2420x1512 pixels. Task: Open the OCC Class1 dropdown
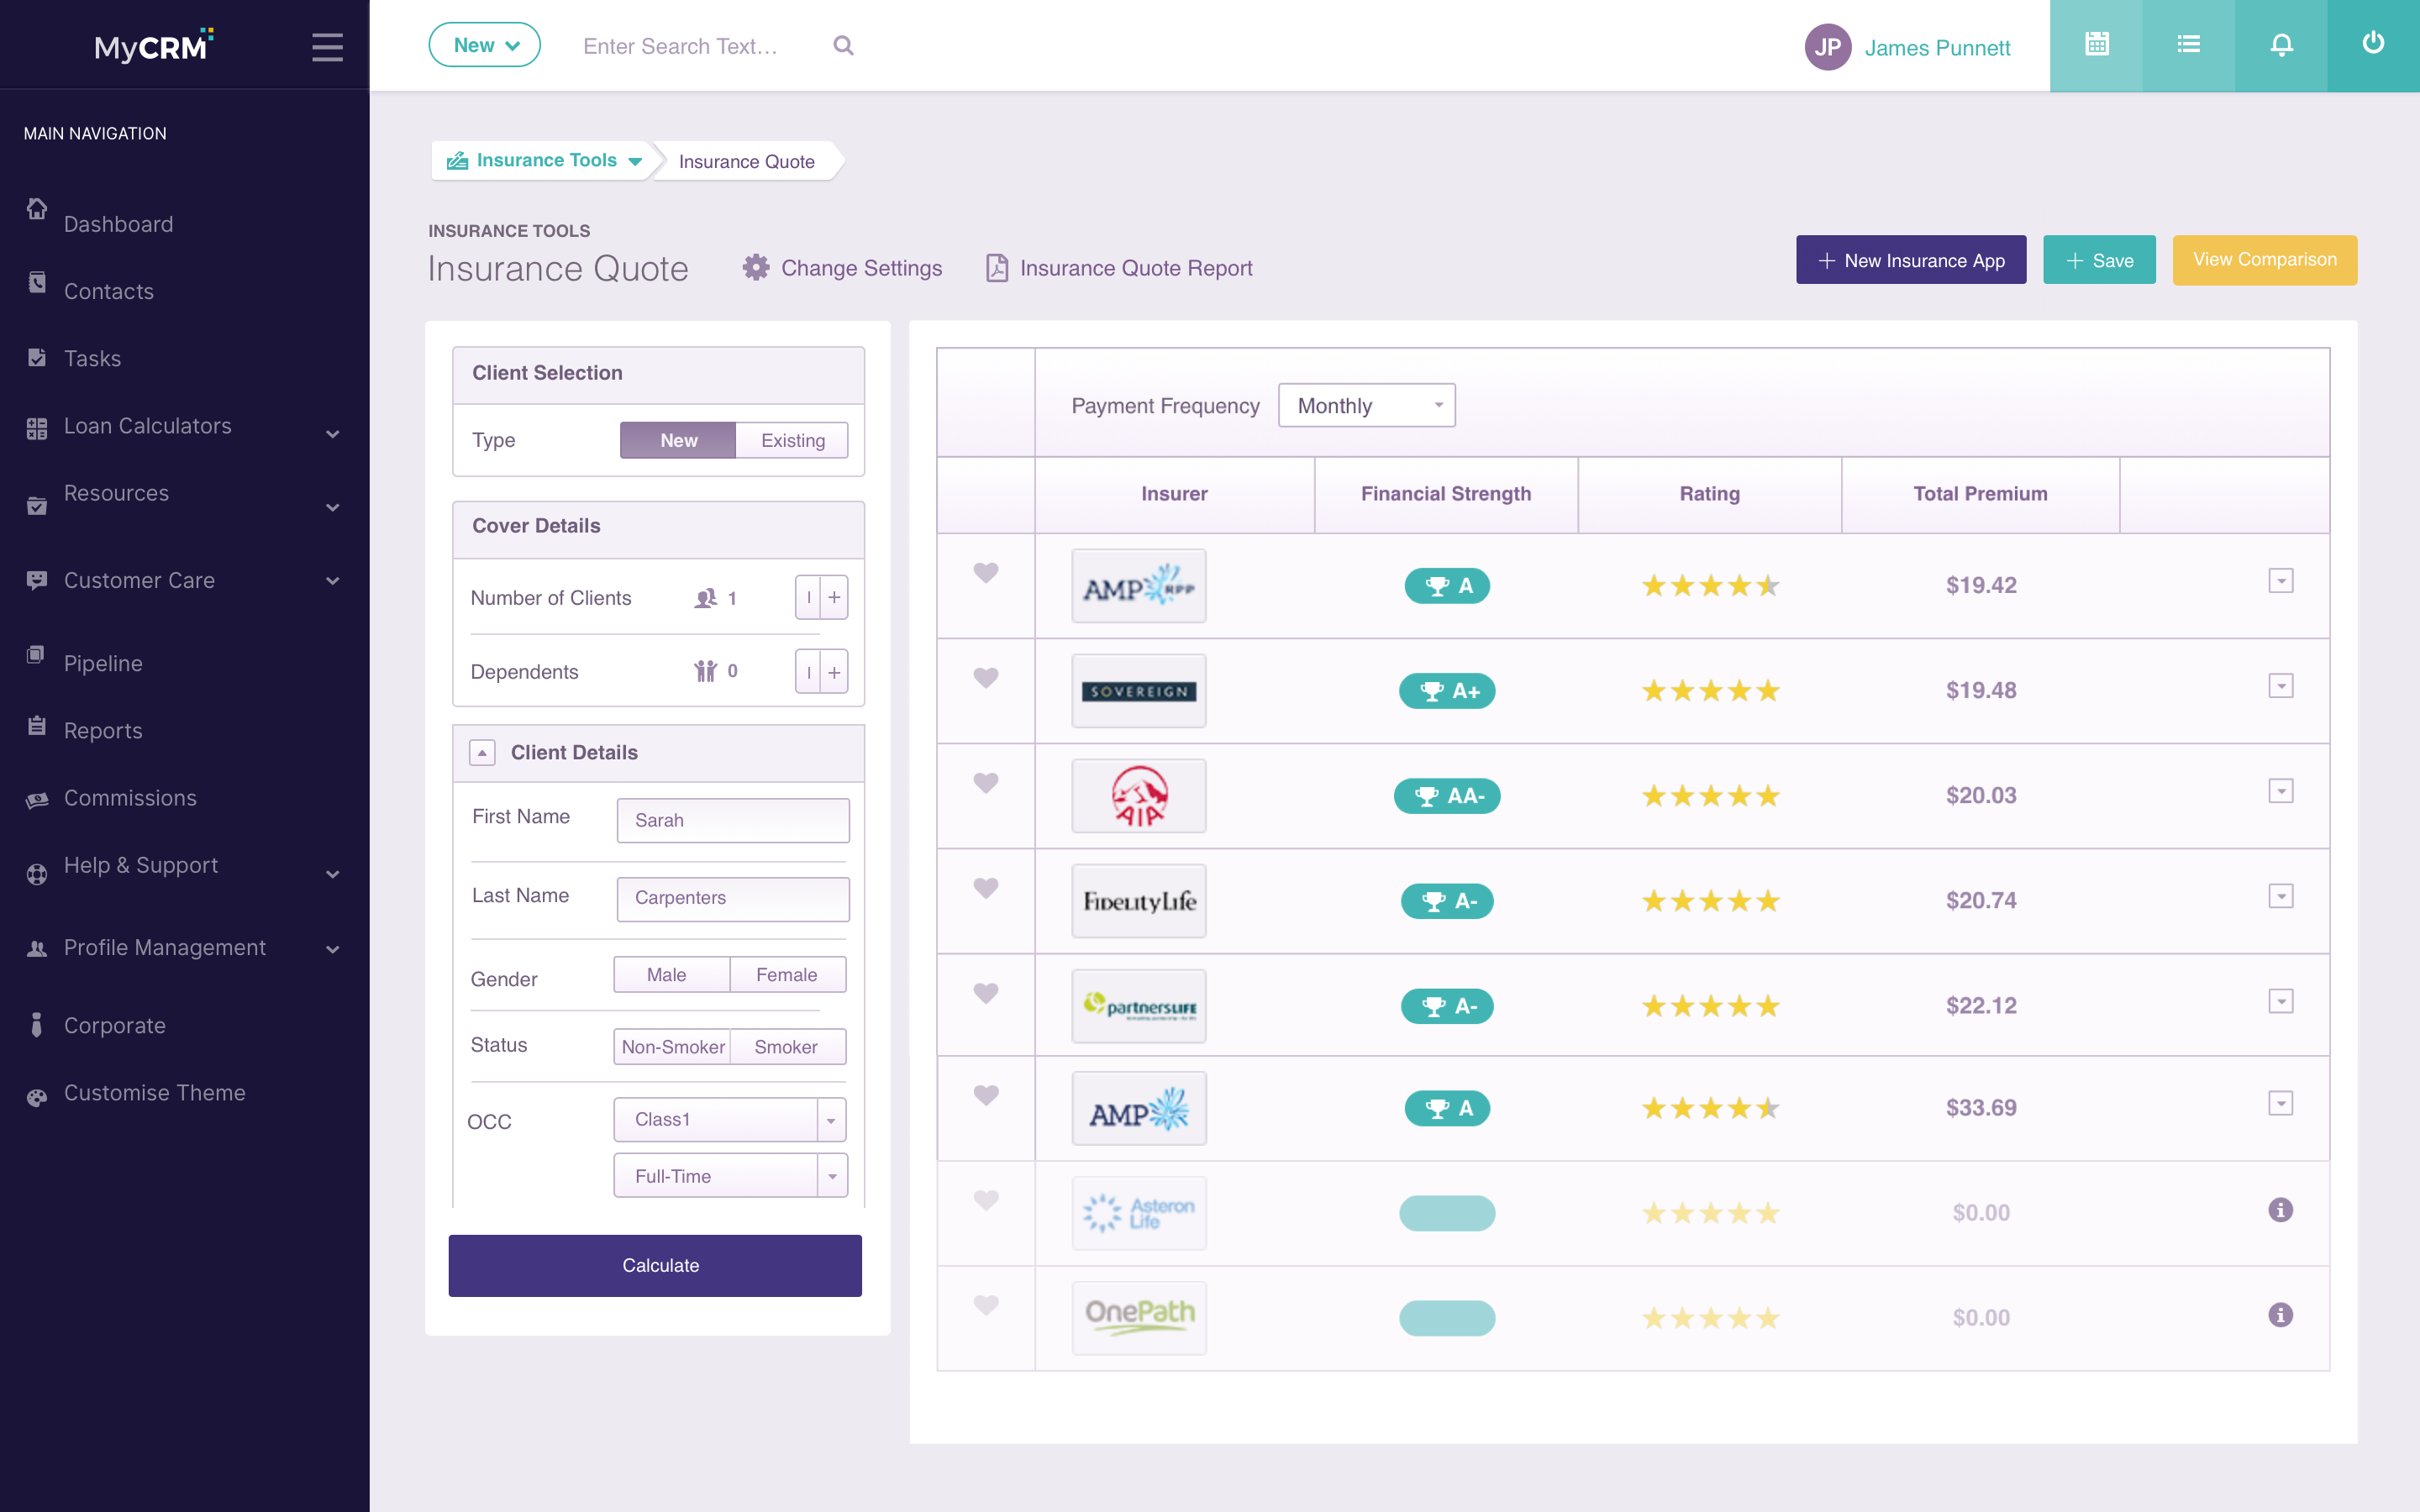tap(730, 1119)
